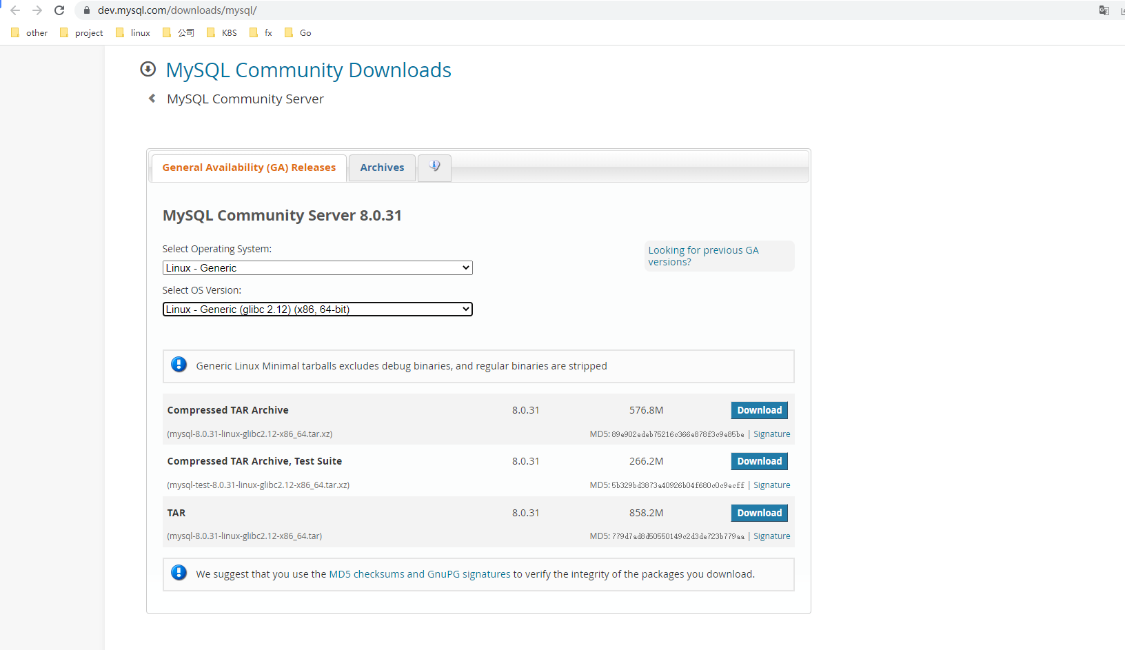Image resolution: width=1125 pixels, height=650 pixels.
Task: Open the translate page icon
Action: (x=1104, y=10)
